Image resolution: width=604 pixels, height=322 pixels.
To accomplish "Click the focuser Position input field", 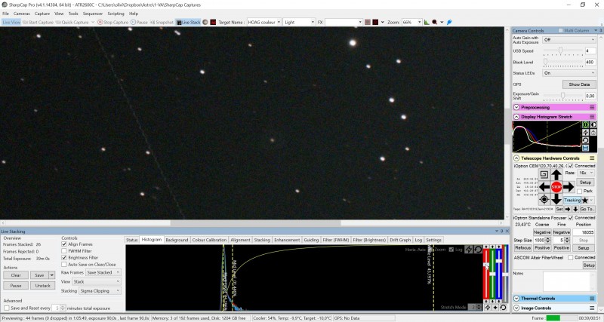I will 584,232.
